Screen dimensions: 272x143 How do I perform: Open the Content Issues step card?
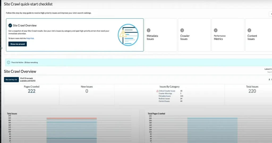point(259,35)
